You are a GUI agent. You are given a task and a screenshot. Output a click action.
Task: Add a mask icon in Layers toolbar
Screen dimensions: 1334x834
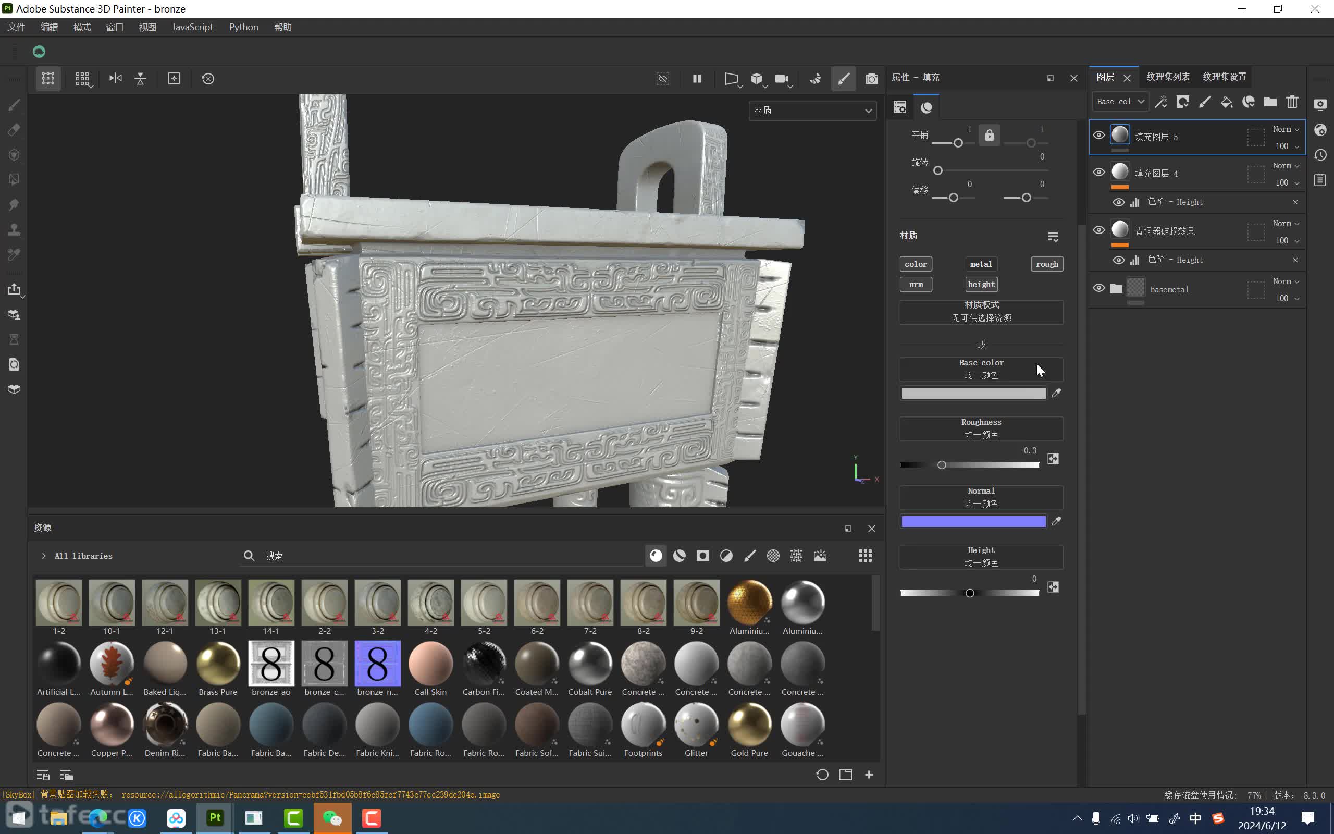tap(1183, 102)
